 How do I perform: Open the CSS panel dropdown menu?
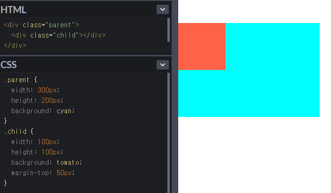coord(163,64)
